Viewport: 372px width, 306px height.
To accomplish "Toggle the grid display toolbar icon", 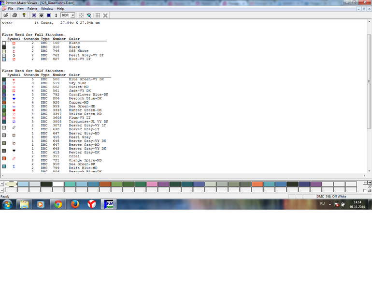I will (98, 15).
